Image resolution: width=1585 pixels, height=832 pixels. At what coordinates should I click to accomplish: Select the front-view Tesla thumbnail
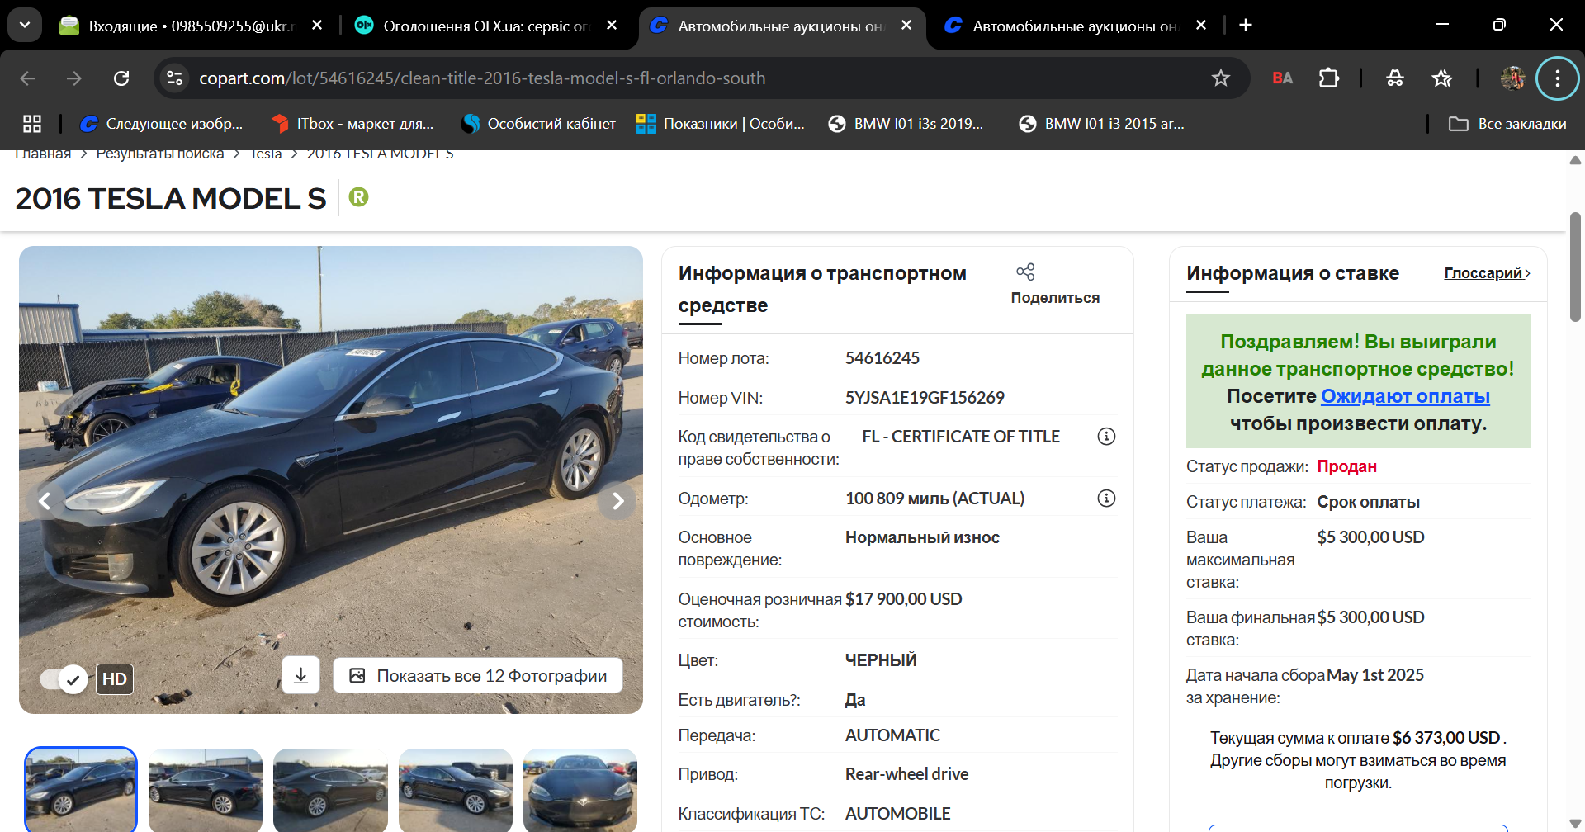tap(580, 790)
